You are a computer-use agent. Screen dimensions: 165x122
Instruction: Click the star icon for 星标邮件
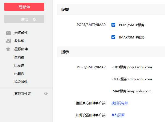click(8, 49)
